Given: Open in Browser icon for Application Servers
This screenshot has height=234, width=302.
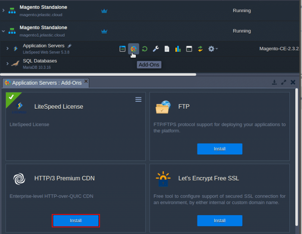Looking at the screenshot, I should coord(122,49).
